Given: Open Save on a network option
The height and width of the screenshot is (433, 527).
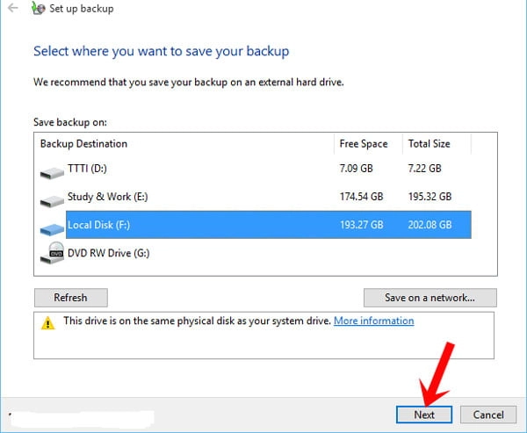Looking at the screenshot, I should click(x=430, y=298).
